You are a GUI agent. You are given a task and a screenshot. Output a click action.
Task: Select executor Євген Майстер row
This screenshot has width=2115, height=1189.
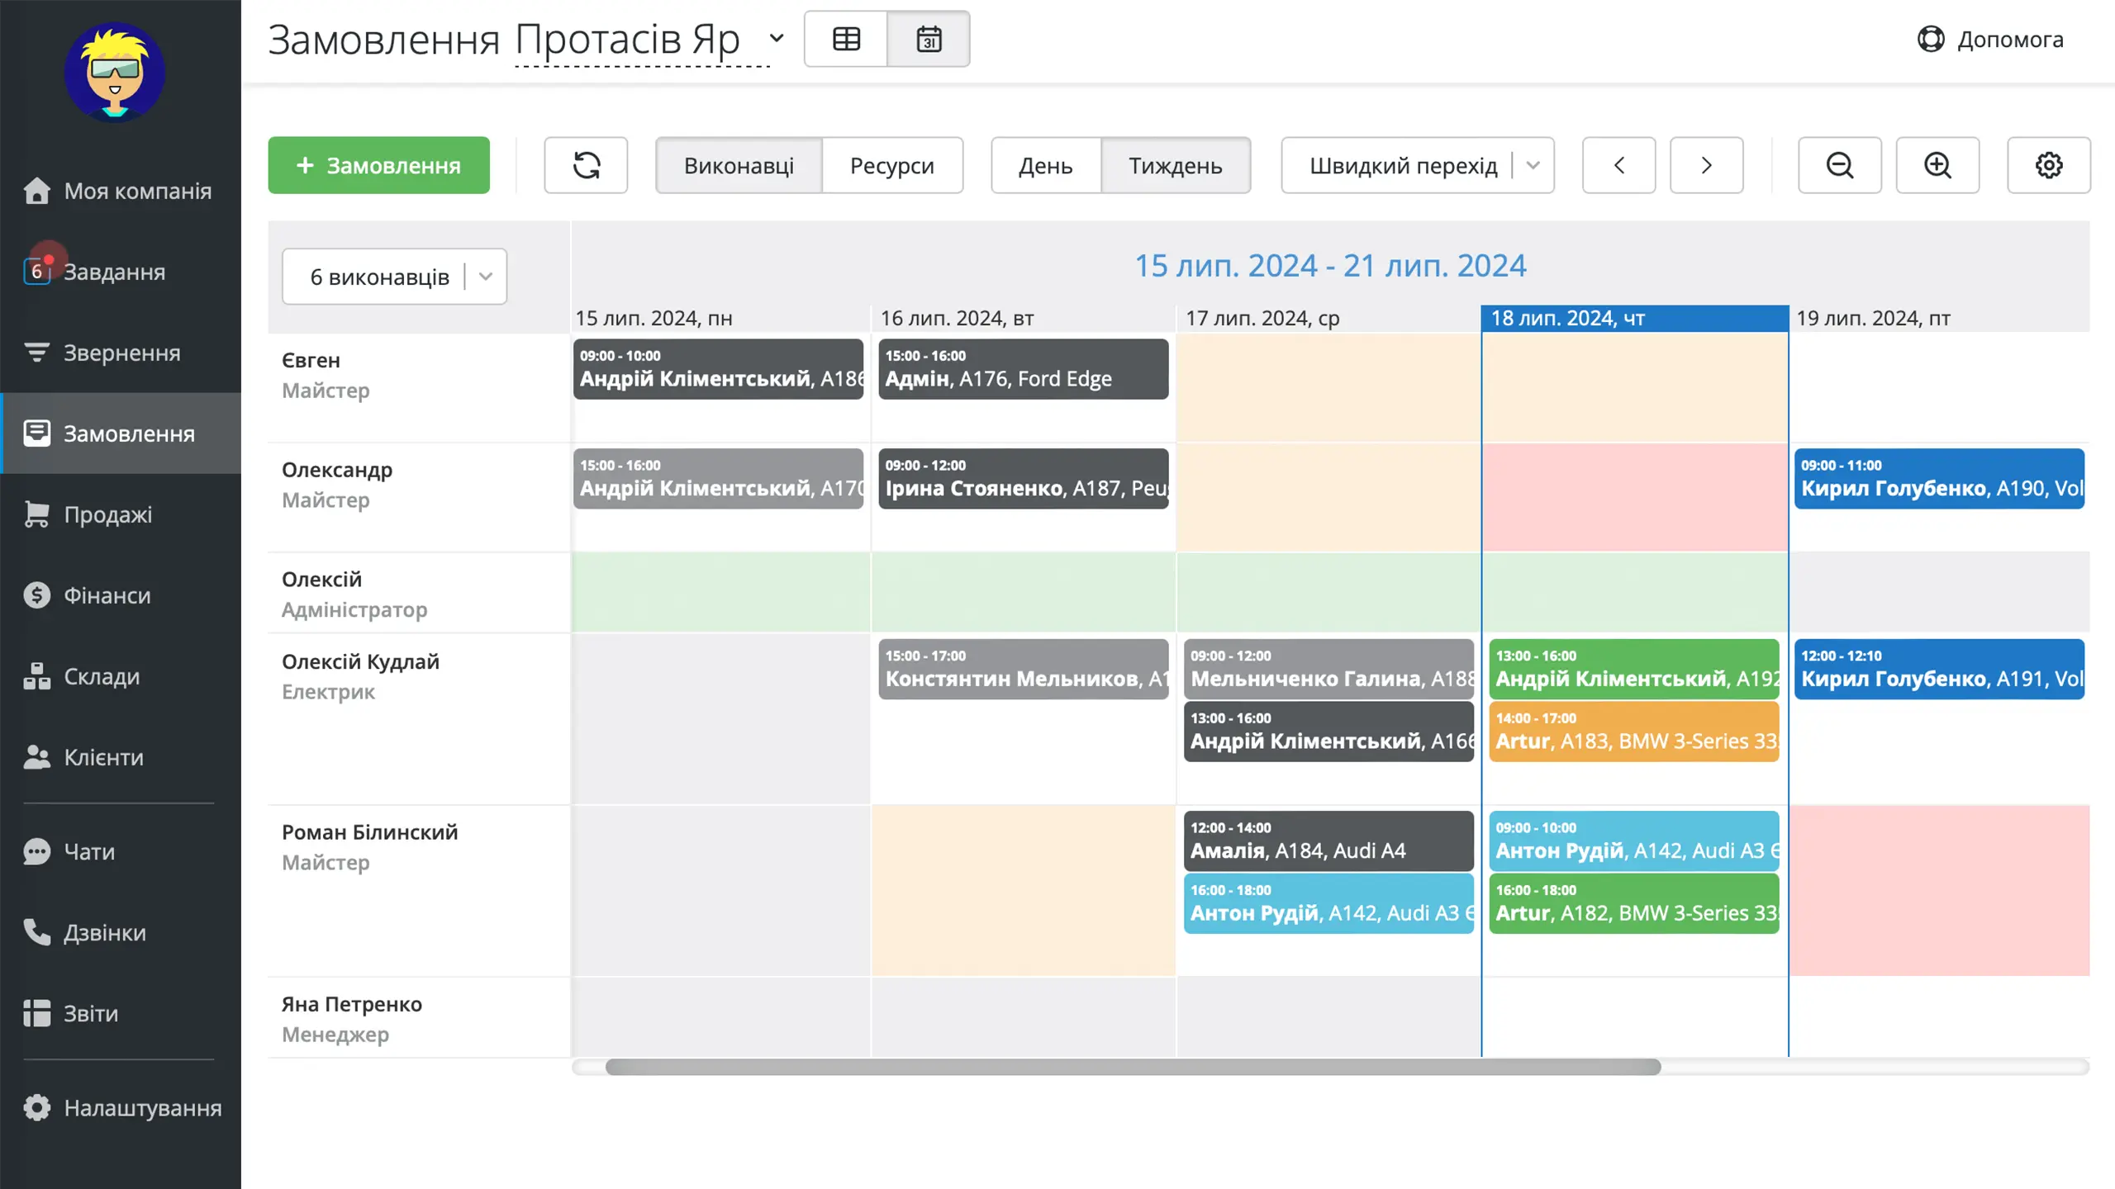point(419,388)
